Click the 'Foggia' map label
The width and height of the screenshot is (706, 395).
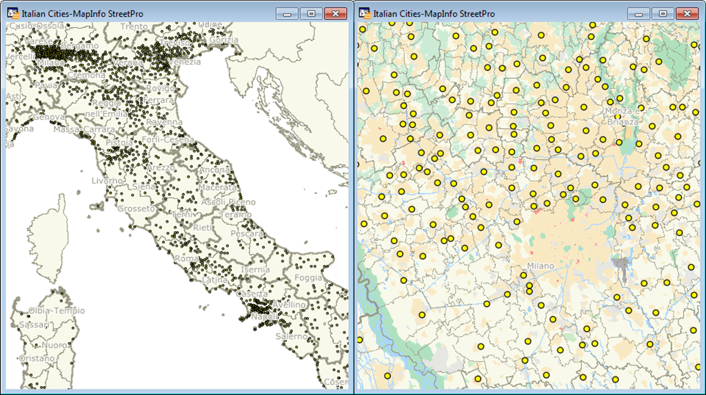click(x=308, y=278)
